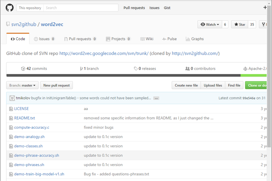The width and height of the screenshot is (272, 181).
Task: Open the GitHub Octocat home logo
Action: pyautogui.click(x=10, y=8)
